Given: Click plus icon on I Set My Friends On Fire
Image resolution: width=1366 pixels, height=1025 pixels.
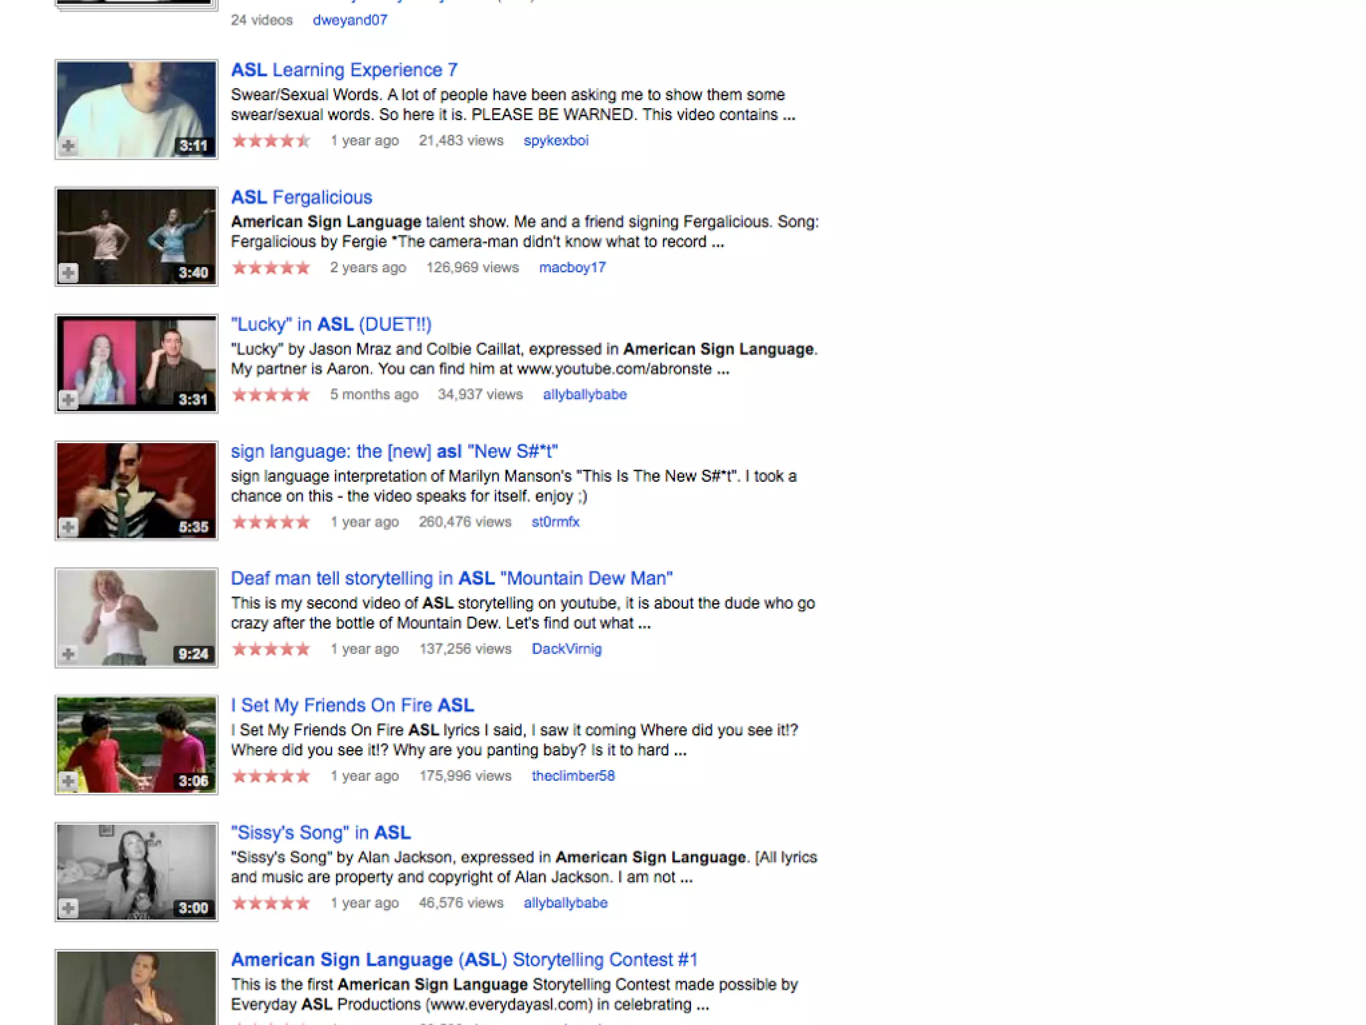Looking at the screenshot, I should coord(68,781).
